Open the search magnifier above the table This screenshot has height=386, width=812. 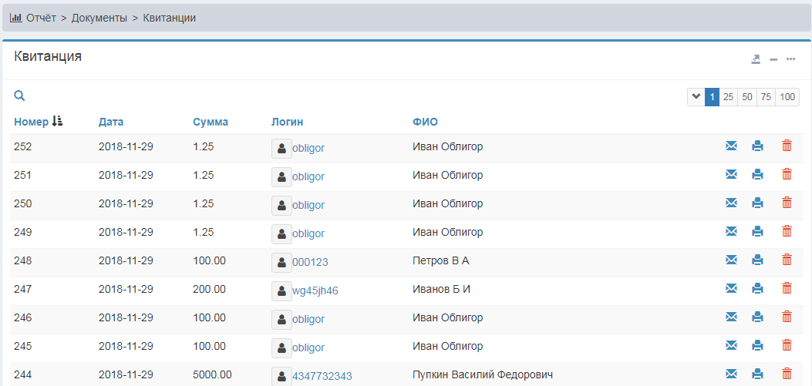[x=20, y=96]
